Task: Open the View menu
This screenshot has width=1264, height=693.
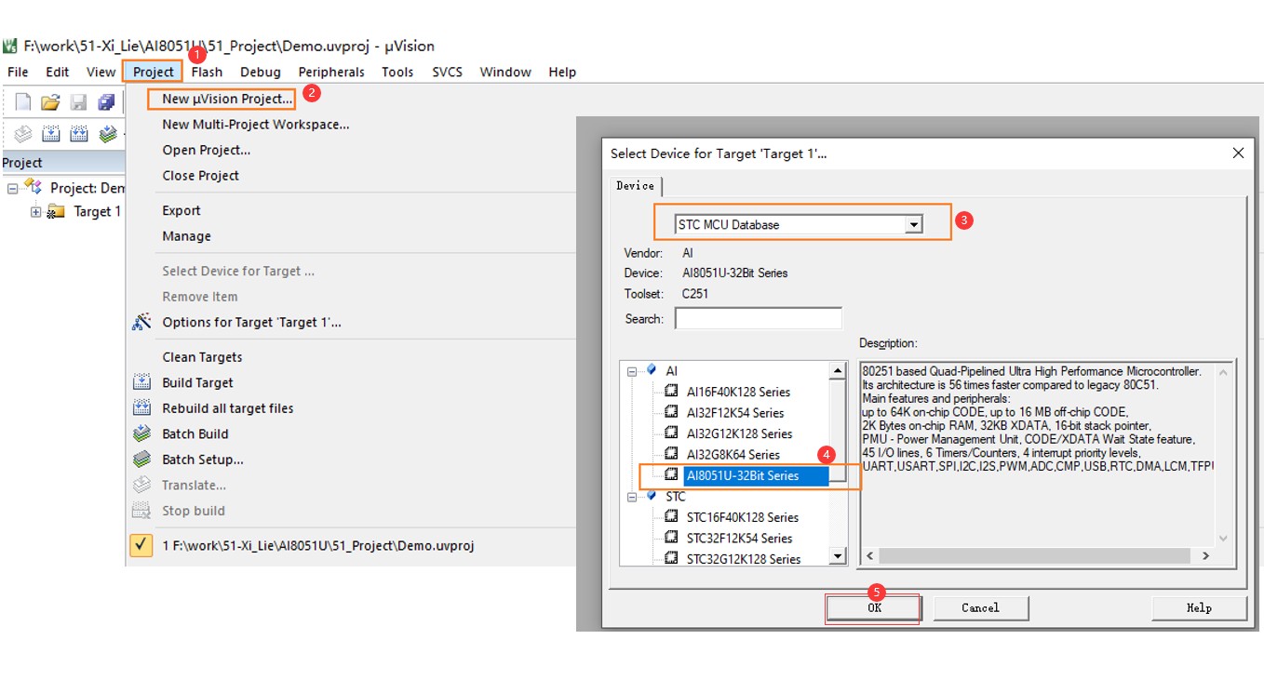Action: [101, 72]
